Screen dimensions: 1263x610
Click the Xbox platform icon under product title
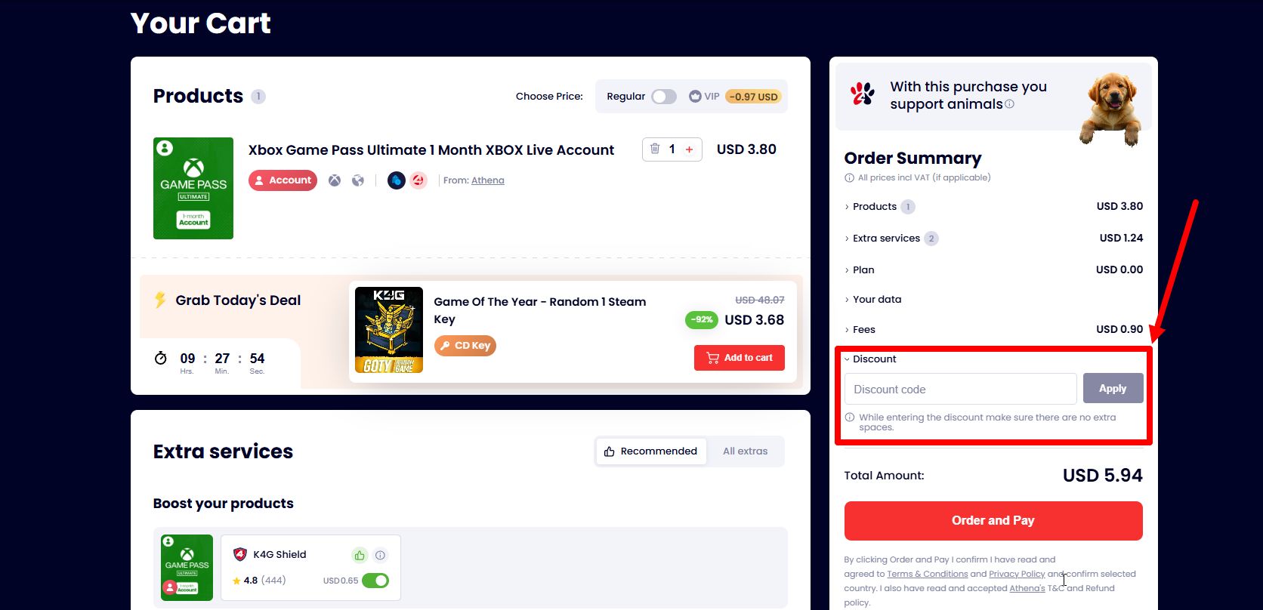334,180
